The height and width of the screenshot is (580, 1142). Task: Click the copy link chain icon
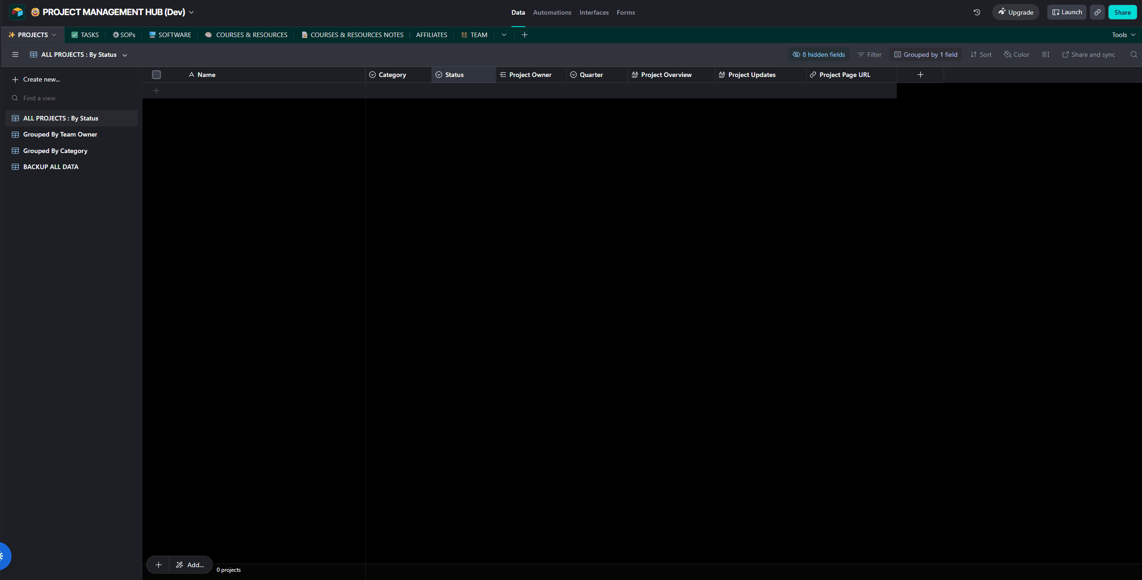[1097, 12]
